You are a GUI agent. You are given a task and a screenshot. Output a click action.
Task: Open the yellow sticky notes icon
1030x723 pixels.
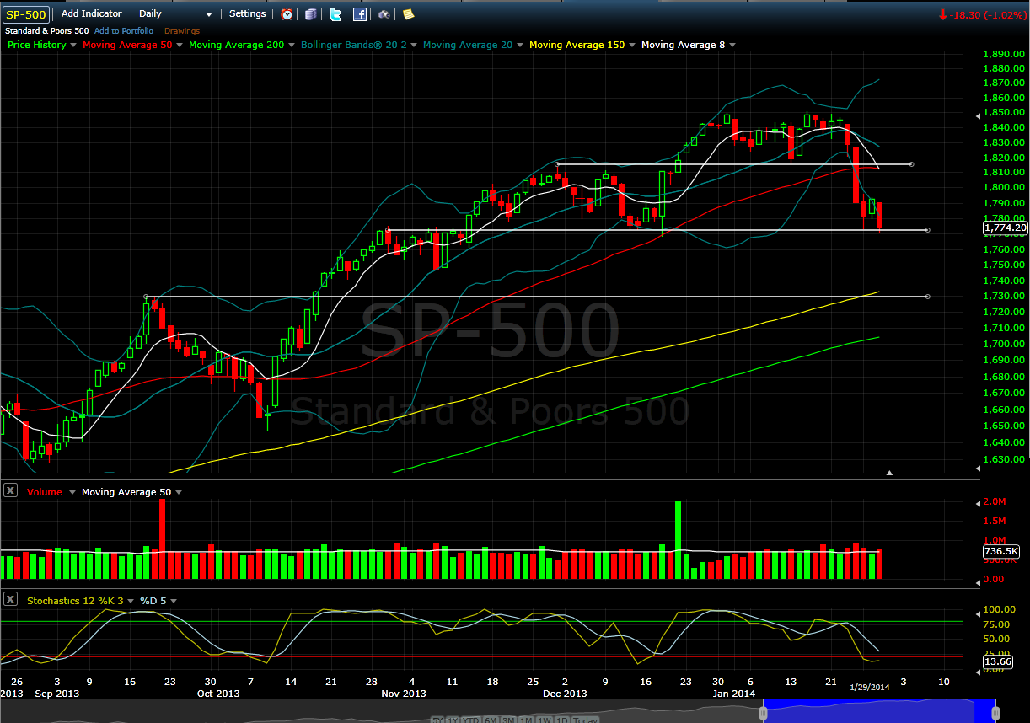408,14
